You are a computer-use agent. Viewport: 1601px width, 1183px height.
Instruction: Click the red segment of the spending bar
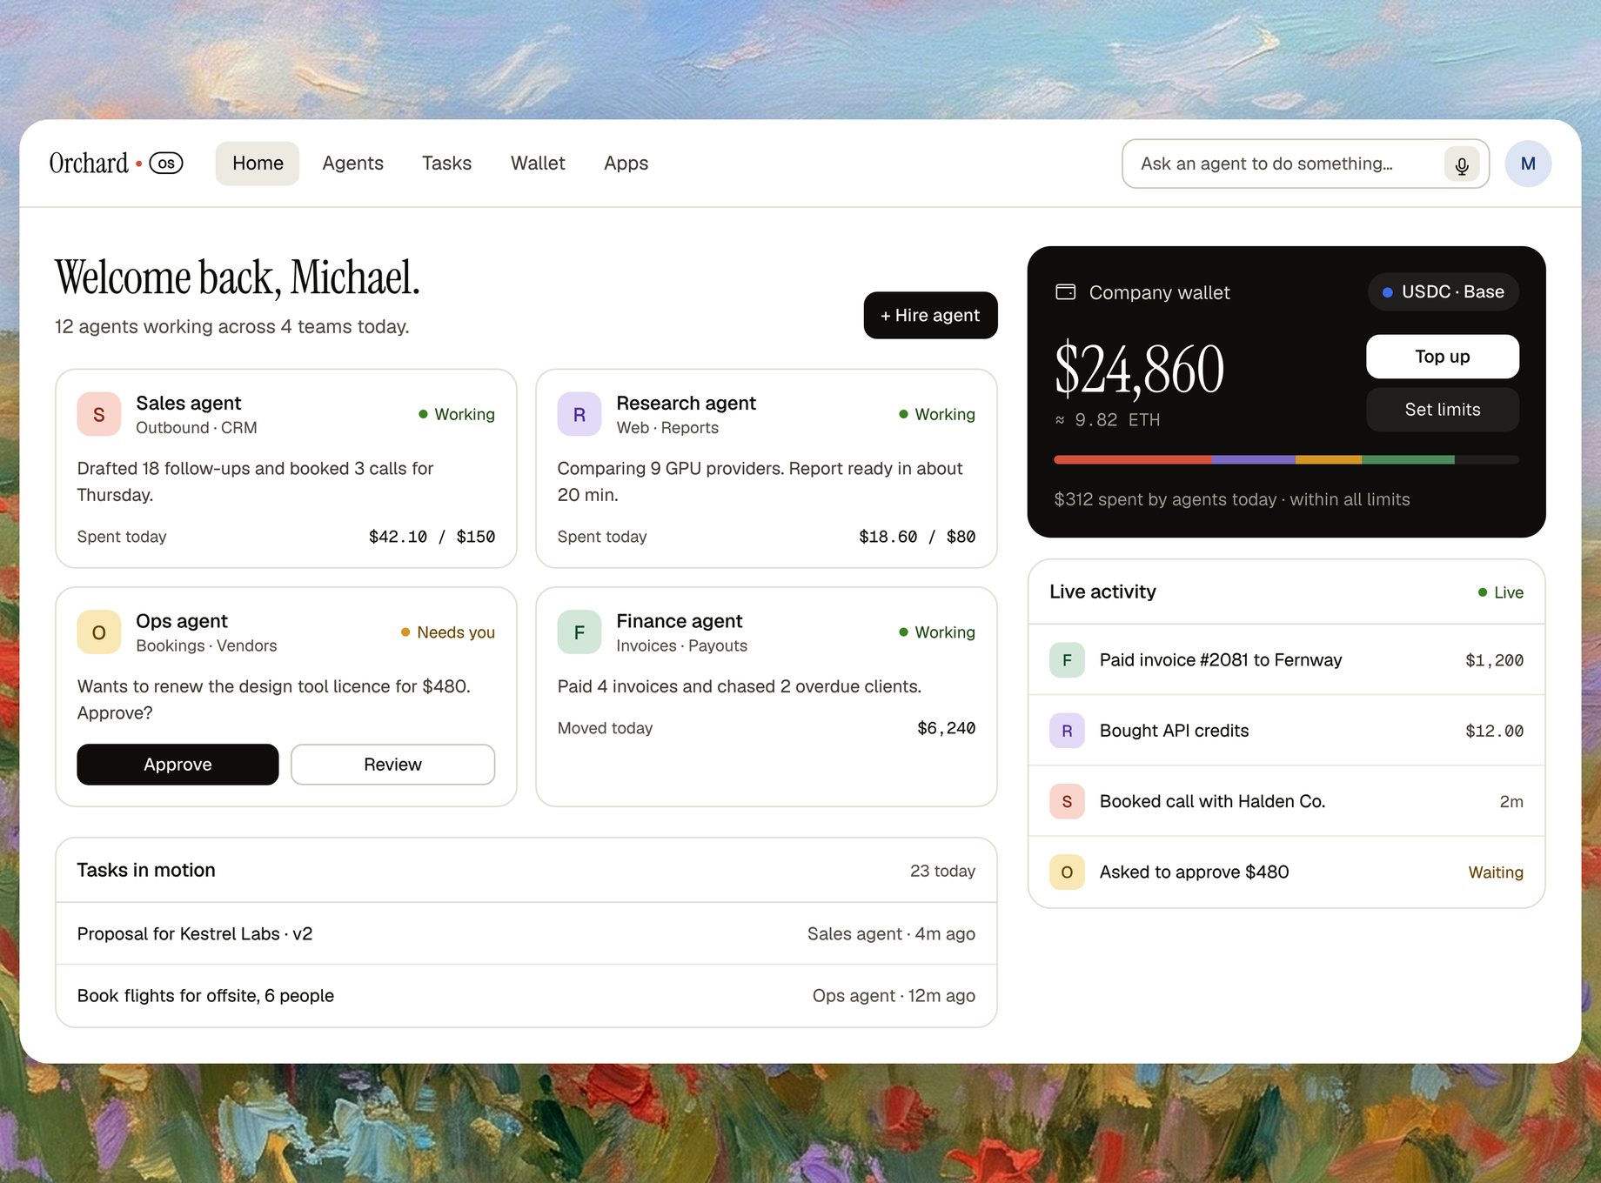(x=1132, y=459)
